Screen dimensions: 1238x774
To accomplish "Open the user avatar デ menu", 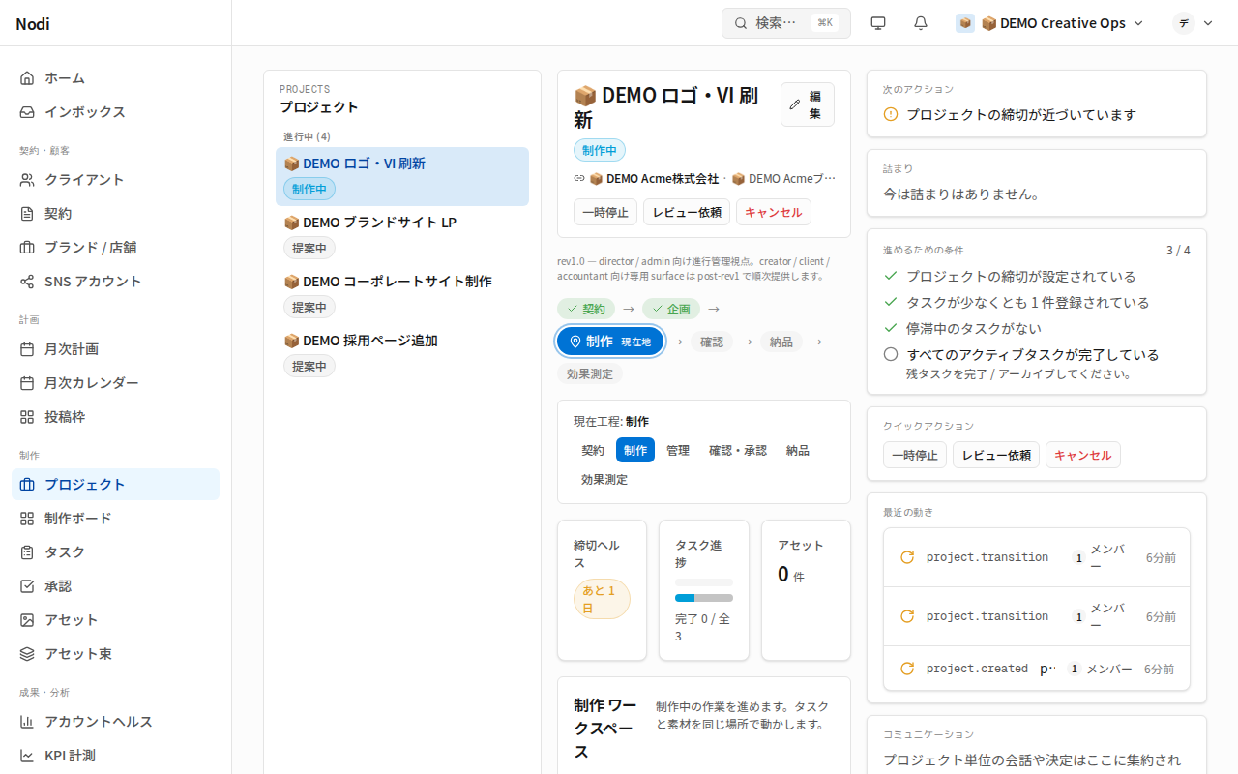I will pos(1193,23).
